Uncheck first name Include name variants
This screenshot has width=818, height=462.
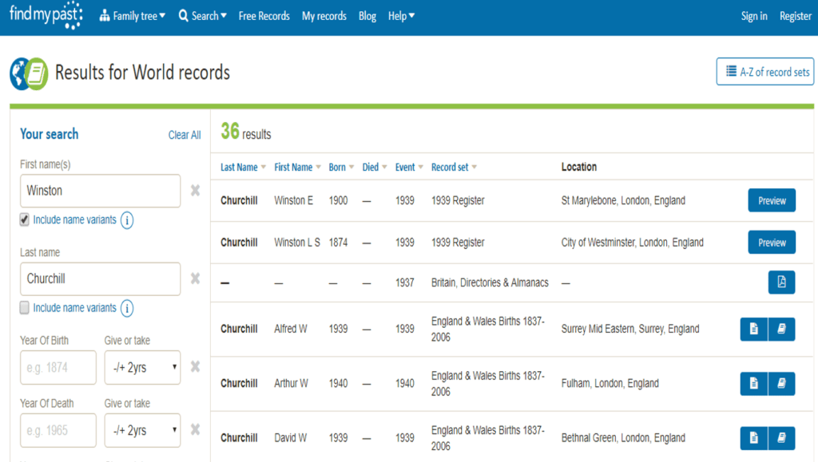(25, 219)
